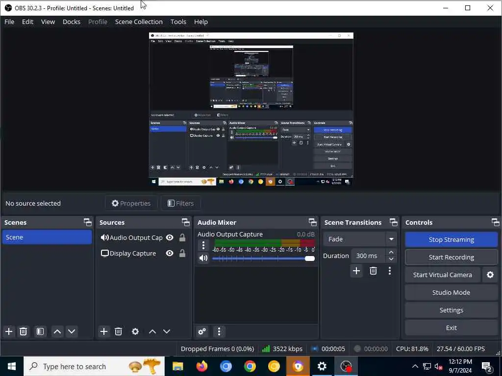This screenshot has width=502, height=376.
Task: Open virtual camera settings gear icon
Action: coord(490,275)
